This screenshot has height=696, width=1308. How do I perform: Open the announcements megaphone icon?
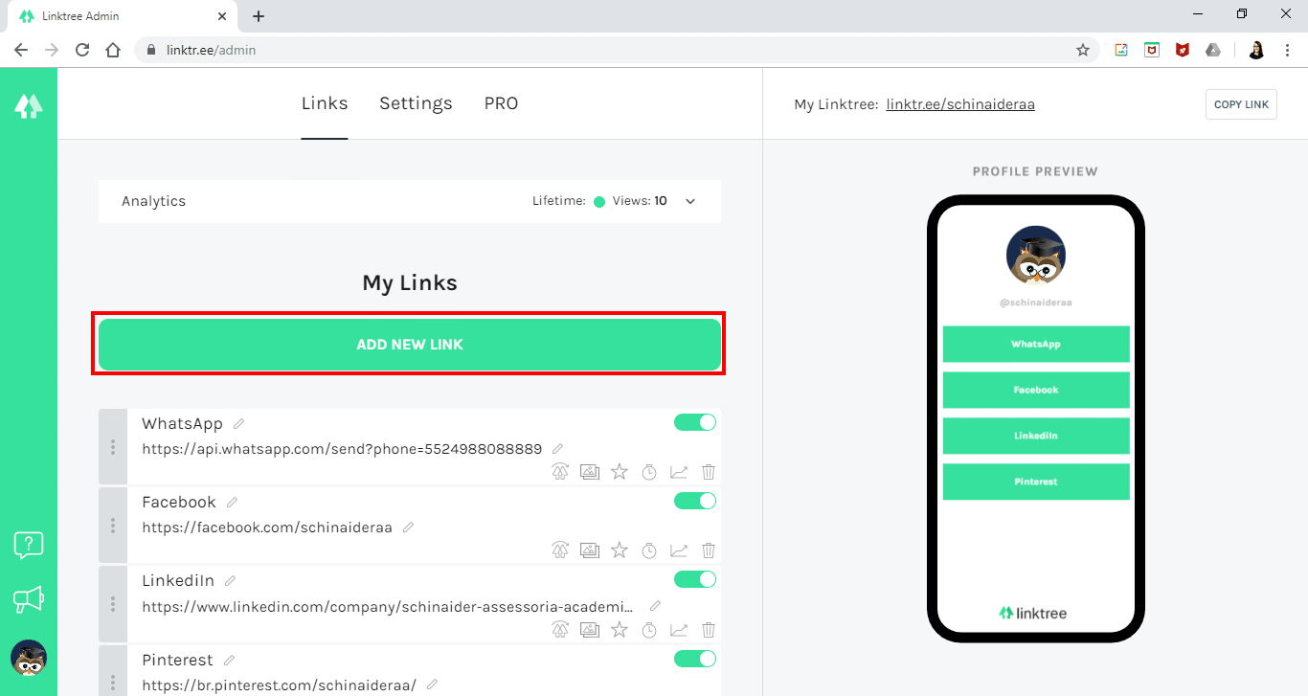29,599
